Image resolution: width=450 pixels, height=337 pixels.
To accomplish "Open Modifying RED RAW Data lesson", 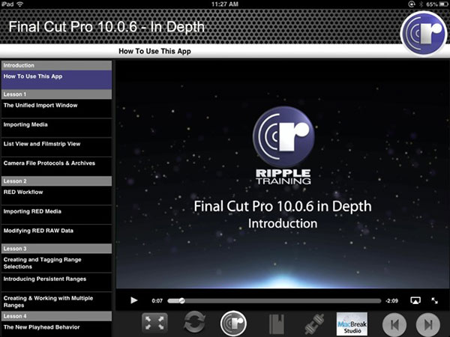I will click(x=56, y=234).
